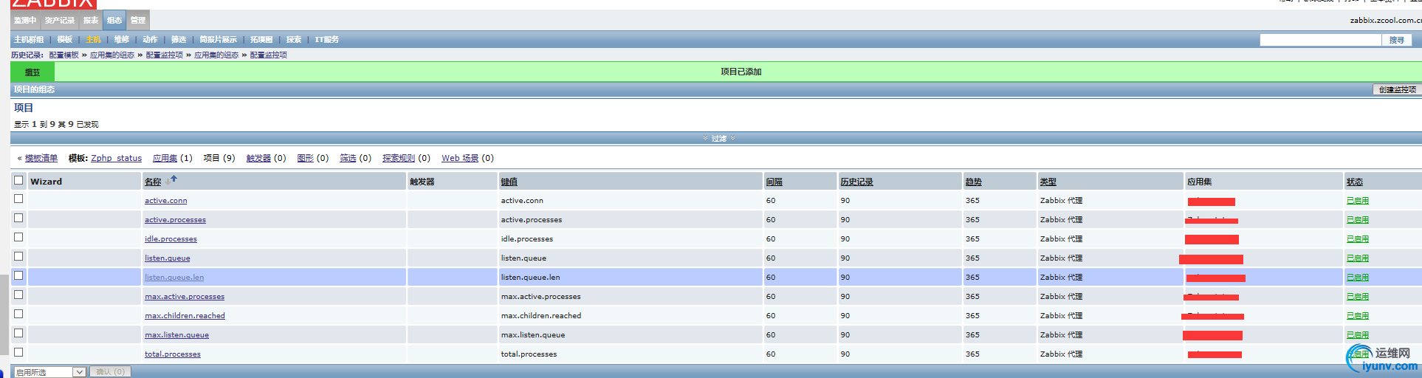Open the Zphp_status template link

(116, 158)
